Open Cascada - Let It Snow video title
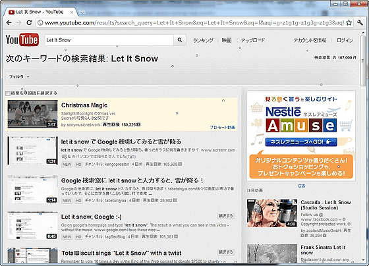Viewport: 369px width, 266px height. 326,205
